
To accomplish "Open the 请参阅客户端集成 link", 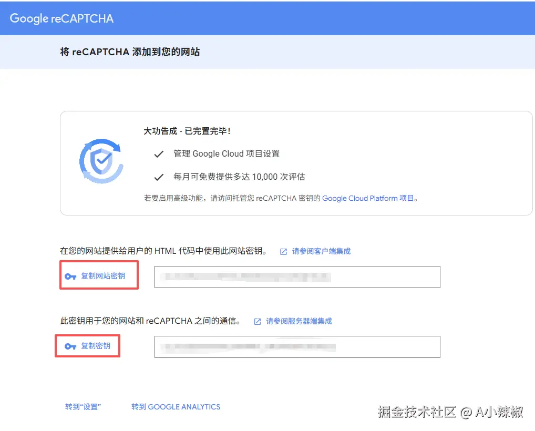I will pyautogui.click(x=321, y=251).
